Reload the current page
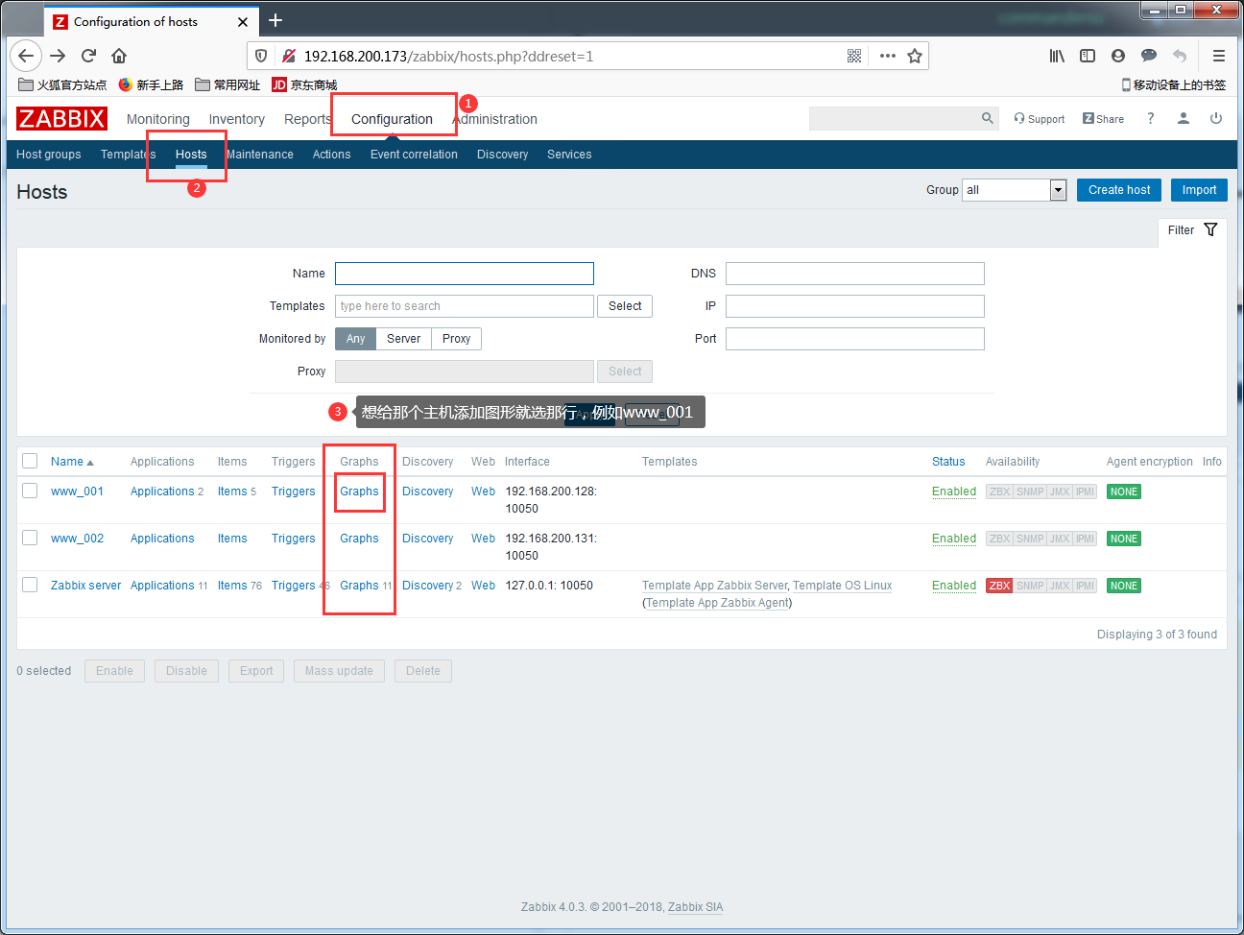 tap(88, 56)
